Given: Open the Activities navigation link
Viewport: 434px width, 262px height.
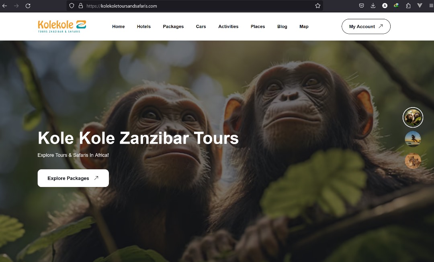Looking at the screenshot, I should click(228, 26).
